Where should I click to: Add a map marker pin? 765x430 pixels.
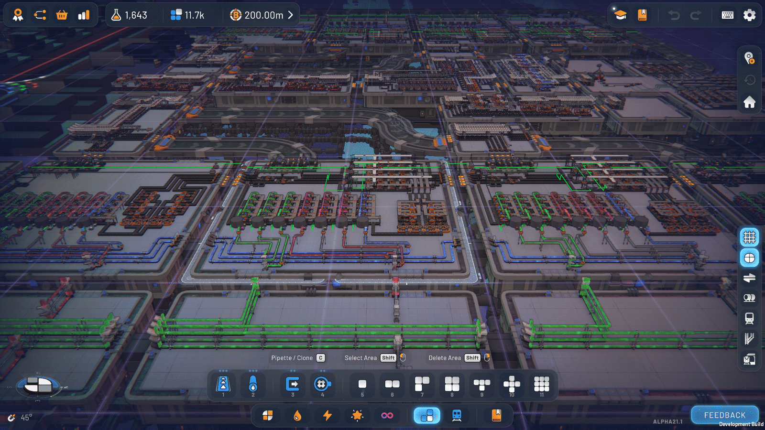coord(749,58)
